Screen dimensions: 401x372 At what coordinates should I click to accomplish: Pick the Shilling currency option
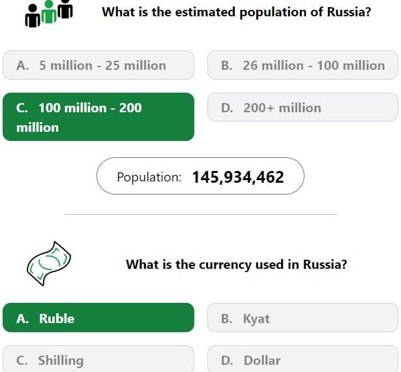pos(98,359)
